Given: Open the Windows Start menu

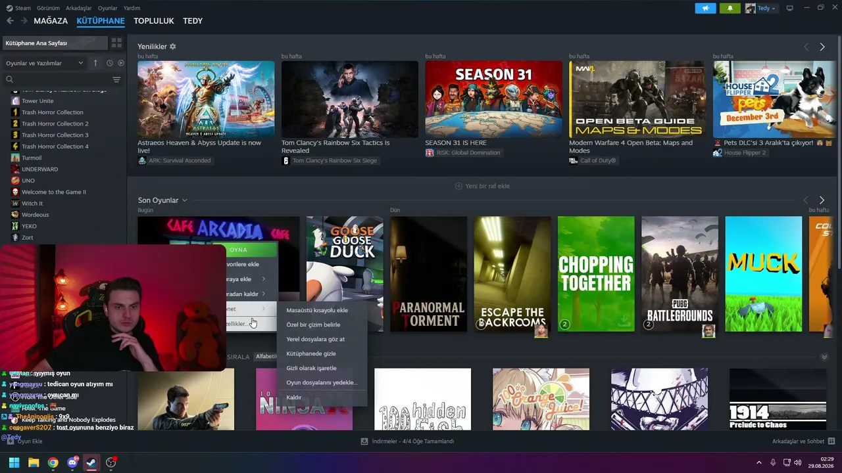Looking at the screenshot, I should 14,462.
